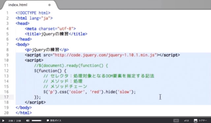Click the $(function() { line

[50, 71]
